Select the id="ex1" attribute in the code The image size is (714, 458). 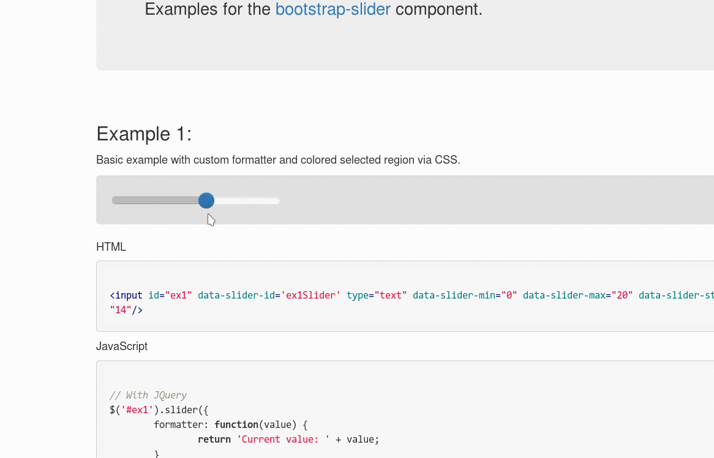(170, 295)
